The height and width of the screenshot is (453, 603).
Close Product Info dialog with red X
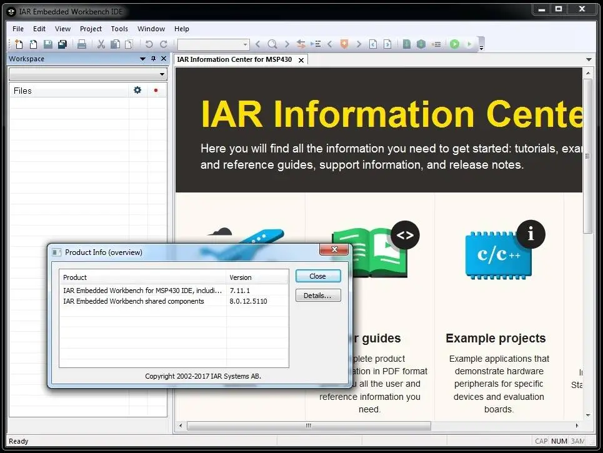tap(334, 249)
